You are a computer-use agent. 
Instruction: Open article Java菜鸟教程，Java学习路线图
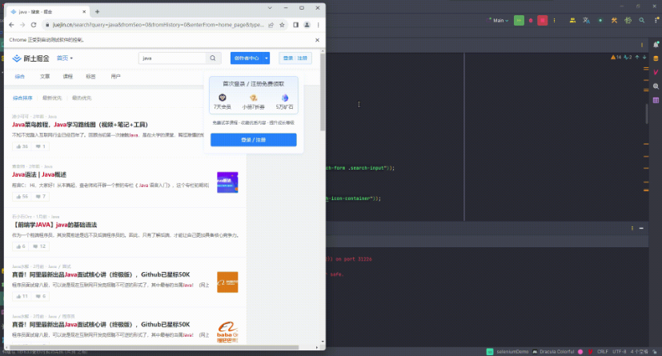pos(80,125)
